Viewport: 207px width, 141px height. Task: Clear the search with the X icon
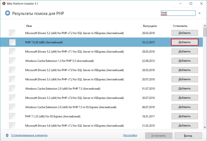click(199, 13)
